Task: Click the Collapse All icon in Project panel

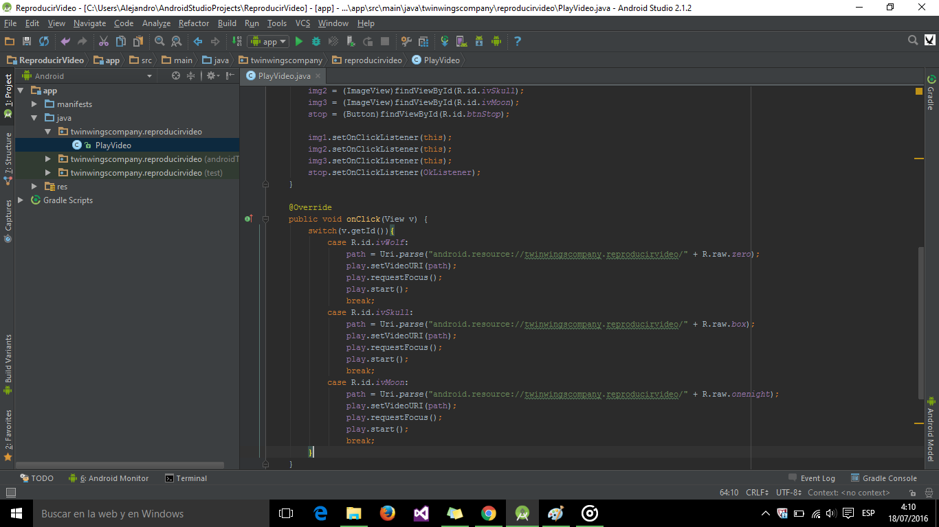Action: [x=191, y=75]
